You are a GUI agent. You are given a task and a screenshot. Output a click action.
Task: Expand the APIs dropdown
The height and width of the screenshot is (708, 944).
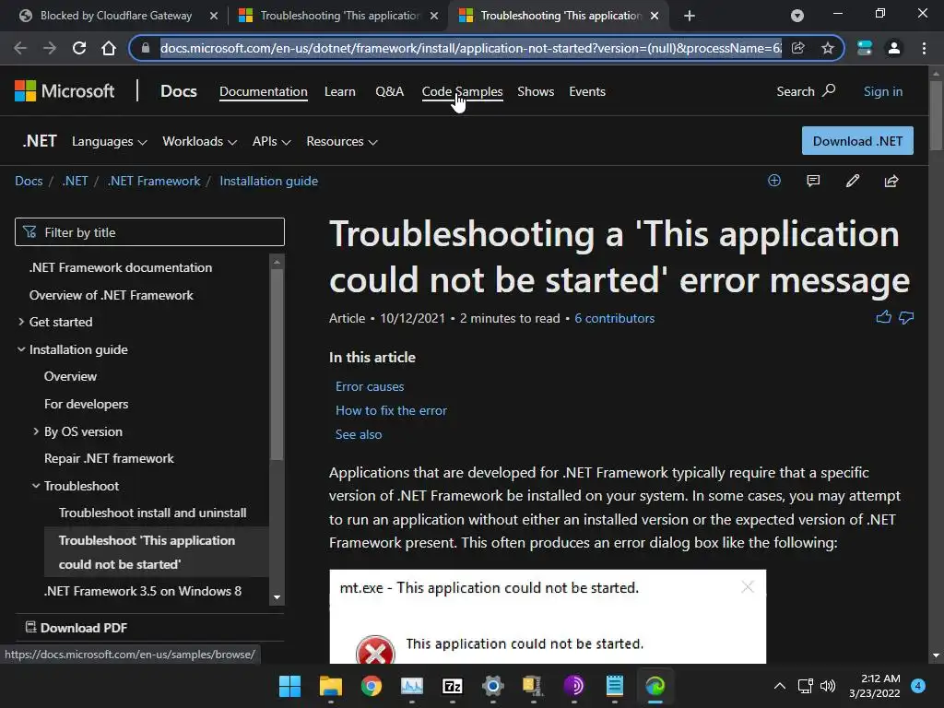[x=272, y=141]
